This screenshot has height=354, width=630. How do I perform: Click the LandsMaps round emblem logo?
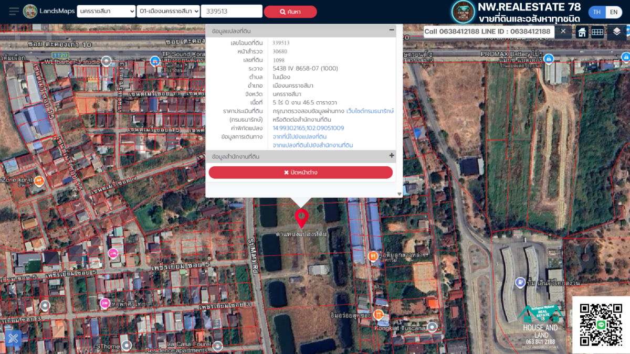[x=30, y=12]
